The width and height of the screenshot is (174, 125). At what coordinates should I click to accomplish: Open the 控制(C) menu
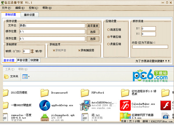click(33, 8)
